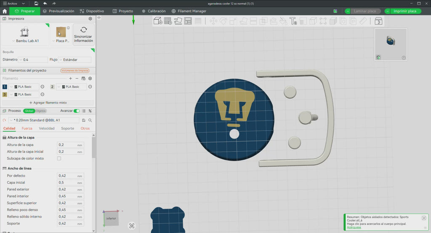Click the save disk icon in title bar
Viewport: 431px width, 233px height.
coord(36,3)
